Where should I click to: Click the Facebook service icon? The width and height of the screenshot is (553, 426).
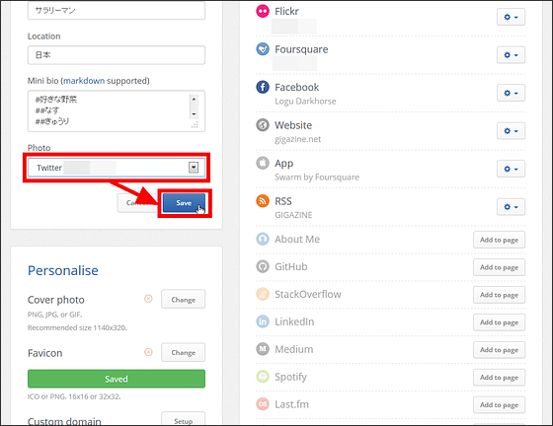click(x=263, y=87)
